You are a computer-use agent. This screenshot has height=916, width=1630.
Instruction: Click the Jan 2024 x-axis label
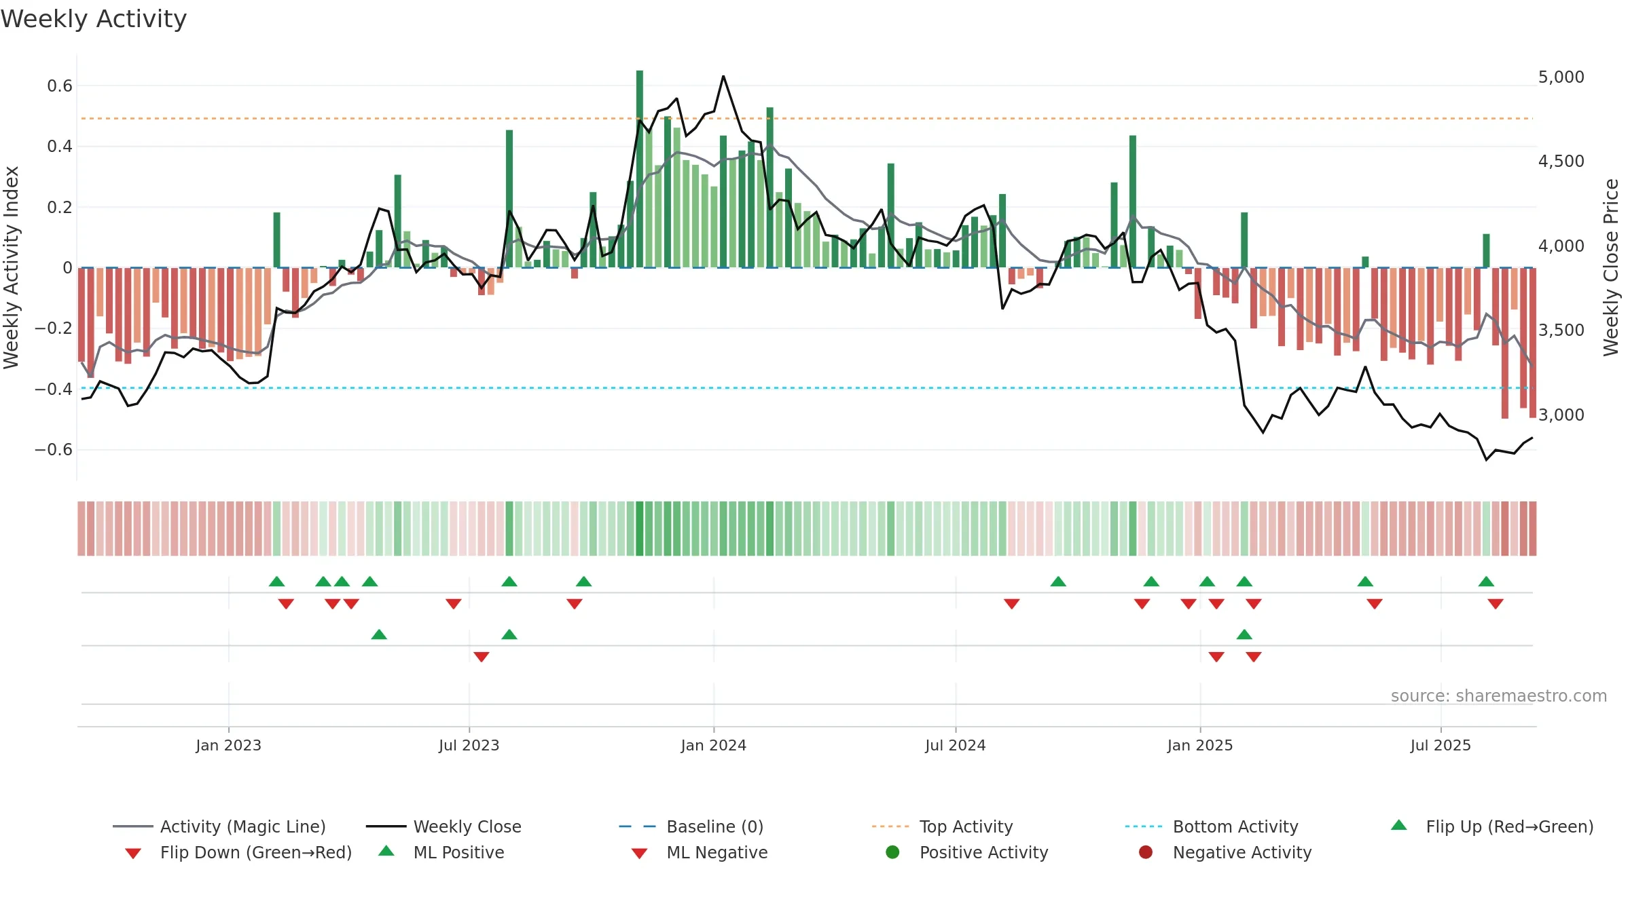tap(713, 746)
